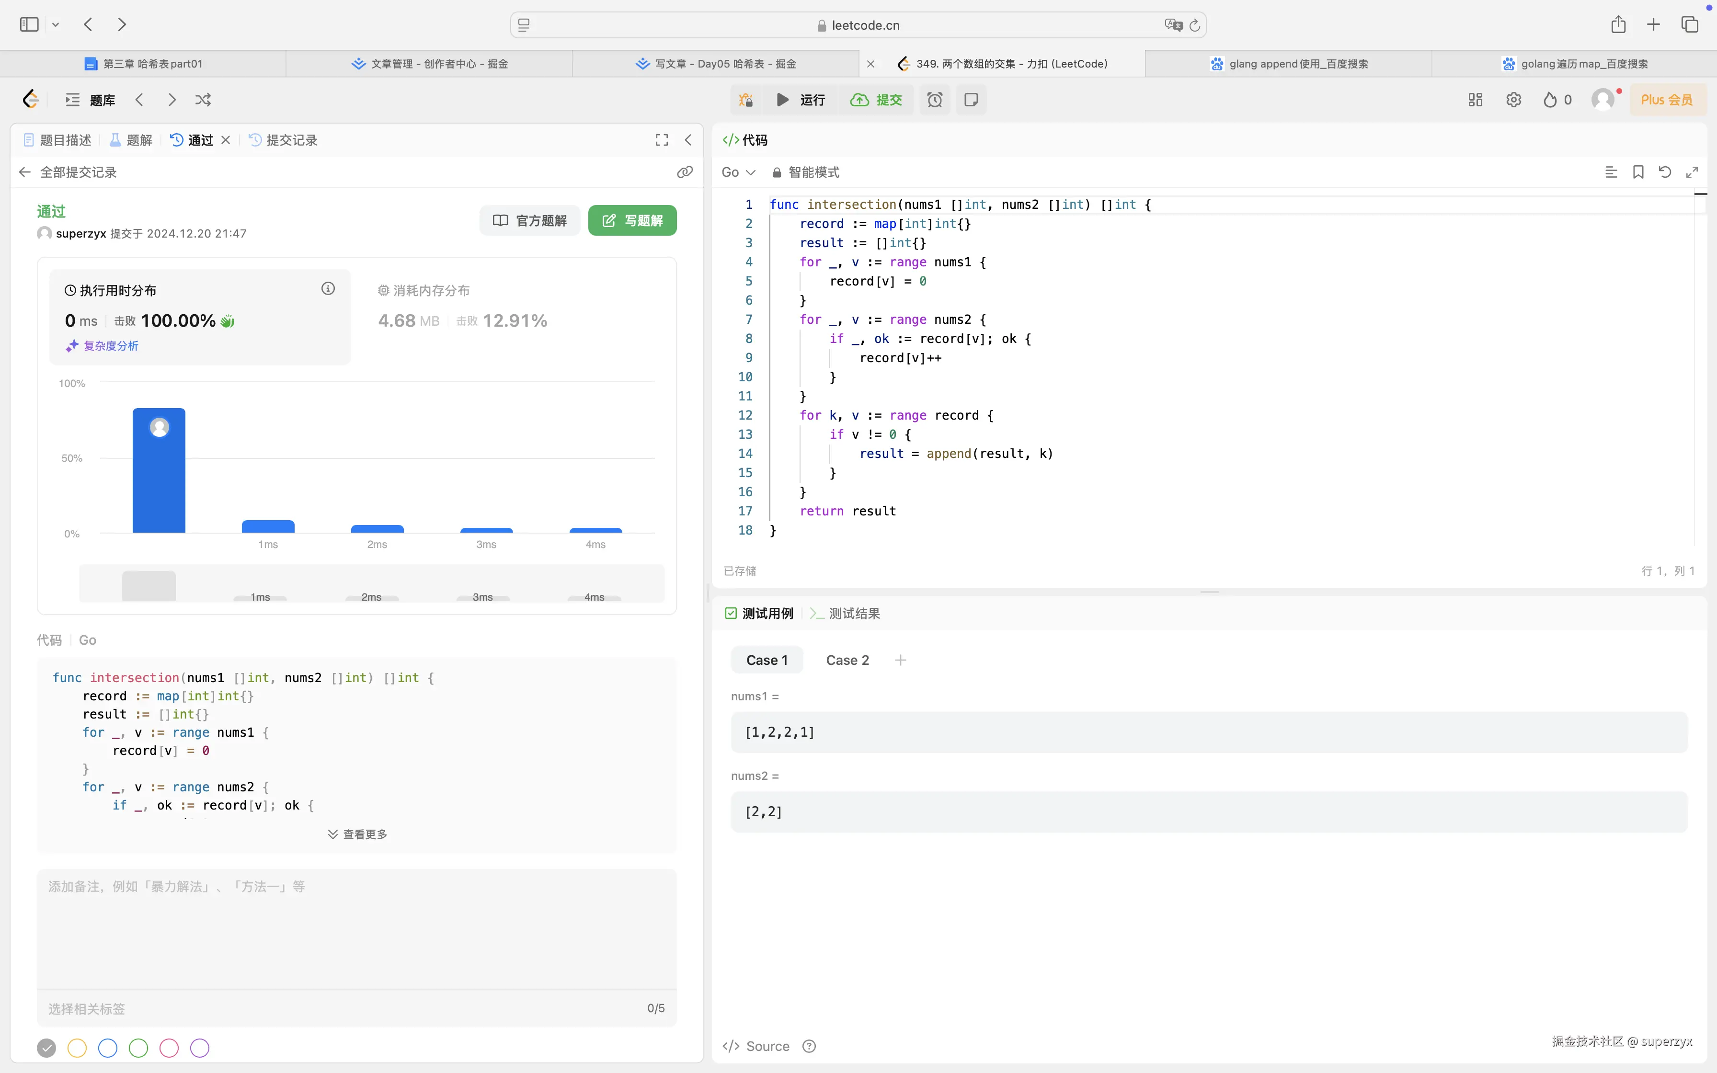Screen dimensions: 1717x1073
Task: Pick a random problem shuffle icon
Action: [x=203, y=100]
